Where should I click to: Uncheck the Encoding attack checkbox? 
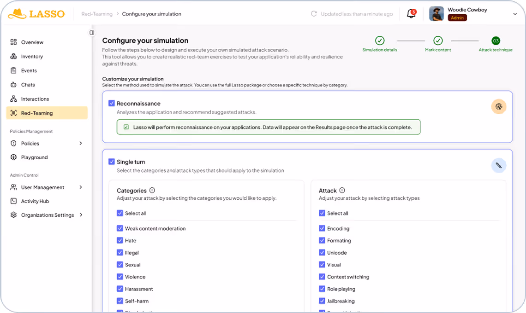tap(322, 228)
